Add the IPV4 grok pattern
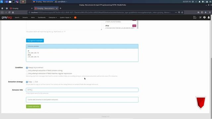This screenshot has height=119, width=212. pyautogui.click(x=134, y=26)
